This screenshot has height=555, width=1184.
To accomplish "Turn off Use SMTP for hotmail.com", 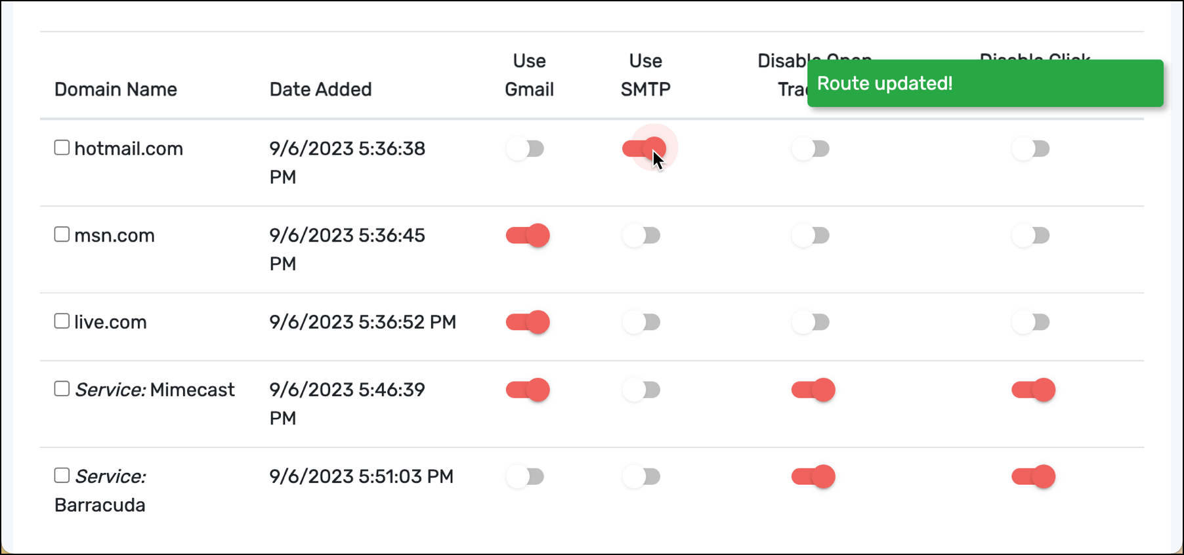I will click(644, 149).
